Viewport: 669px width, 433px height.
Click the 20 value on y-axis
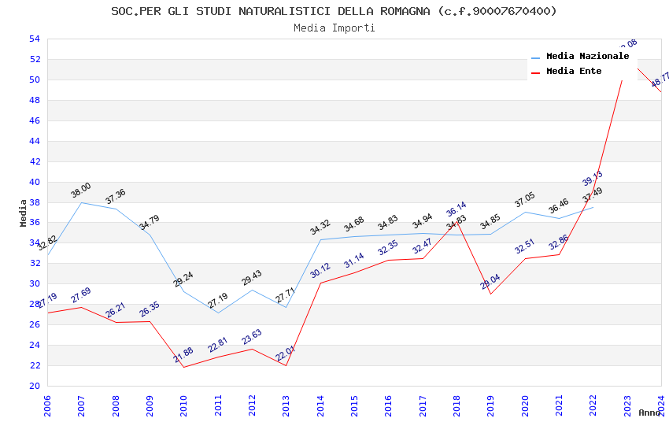(35, 386)
